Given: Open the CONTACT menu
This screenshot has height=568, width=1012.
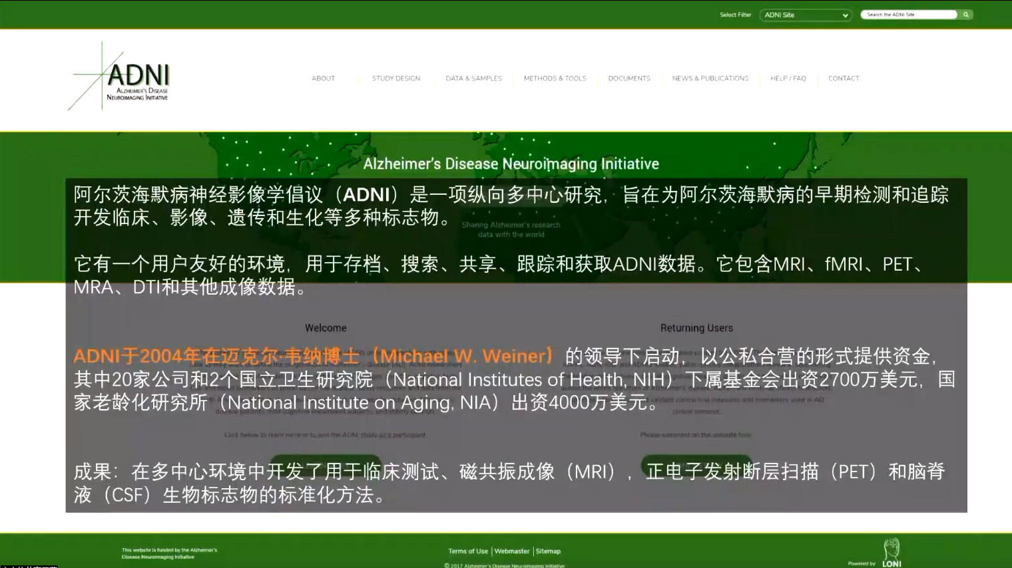Looking at the screenshot, I should pyautogui.click(x=844, y=78).
